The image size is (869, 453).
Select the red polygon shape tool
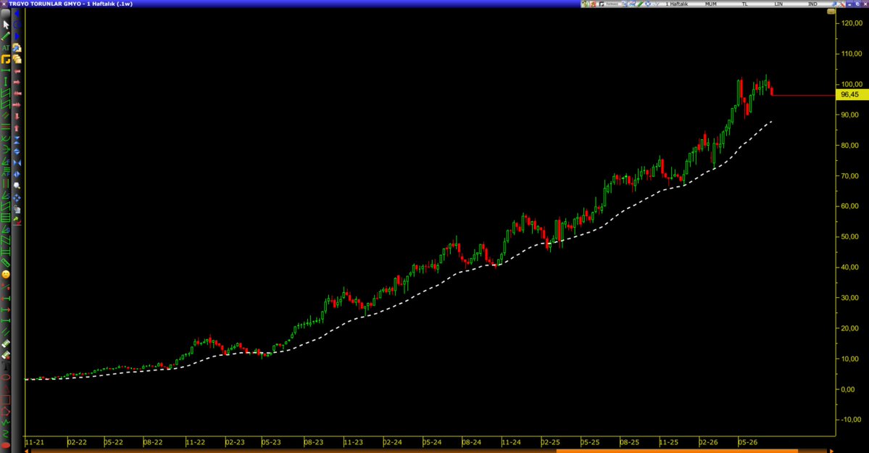click(x=6, y=412)
